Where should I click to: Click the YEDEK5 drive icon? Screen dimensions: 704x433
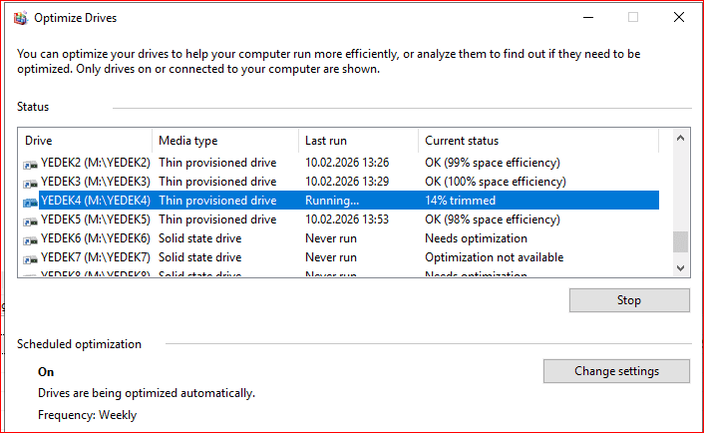[31, 219]
